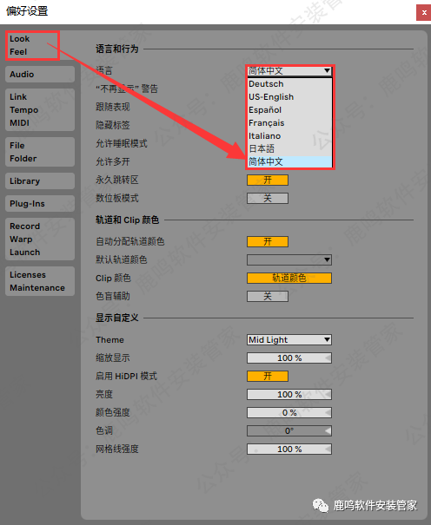Switch to the Library tab
The image size is (431, 525).
coord(40,181)
